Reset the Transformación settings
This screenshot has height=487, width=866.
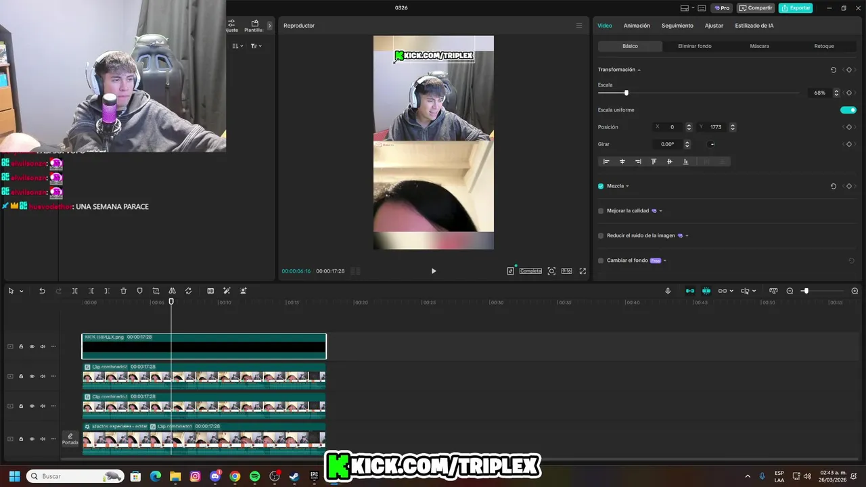[833, 70]
